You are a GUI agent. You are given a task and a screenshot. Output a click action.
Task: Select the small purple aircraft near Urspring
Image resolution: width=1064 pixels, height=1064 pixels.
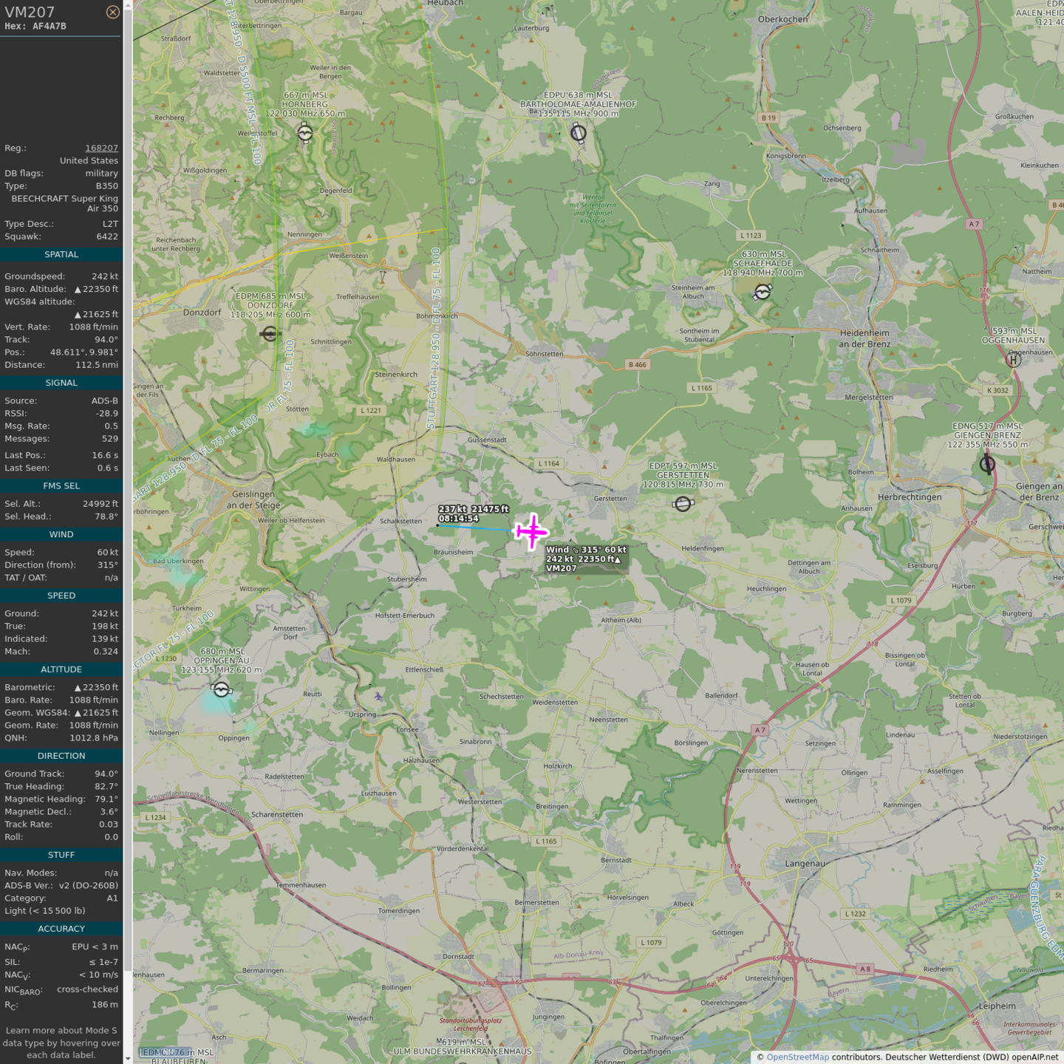(378, 696)
